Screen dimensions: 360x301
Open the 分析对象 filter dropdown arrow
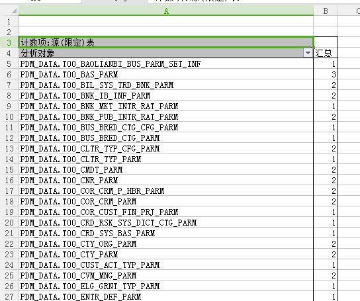tap(308, 54)
